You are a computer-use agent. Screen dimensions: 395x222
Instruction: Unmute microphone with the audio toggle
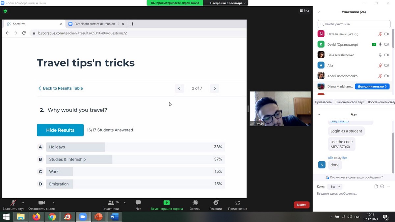(x=13, y=203)
